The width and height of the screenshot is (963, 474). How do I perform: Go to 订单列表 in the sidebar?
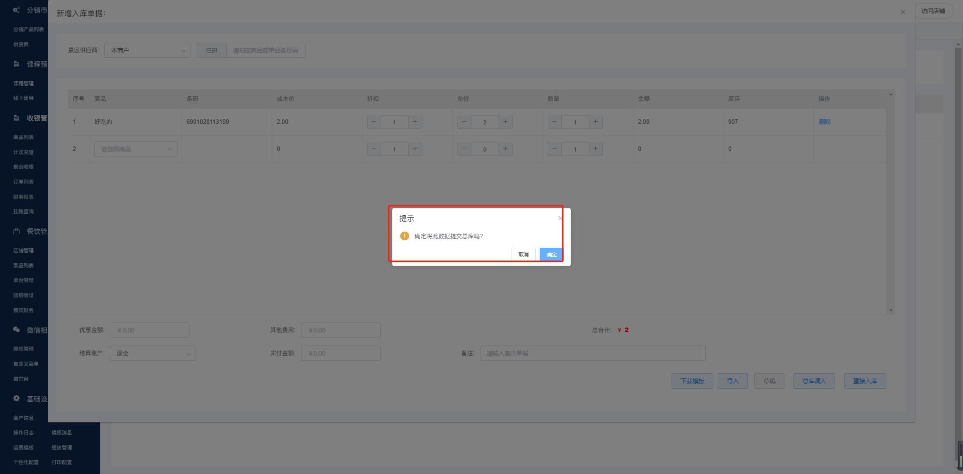tap(24, 182)
